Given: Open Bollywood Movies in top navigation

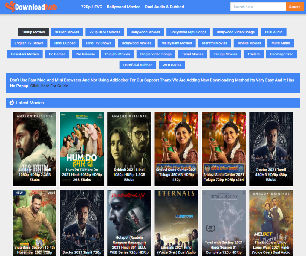Looking at the screenshot, I should coord(123,7).
